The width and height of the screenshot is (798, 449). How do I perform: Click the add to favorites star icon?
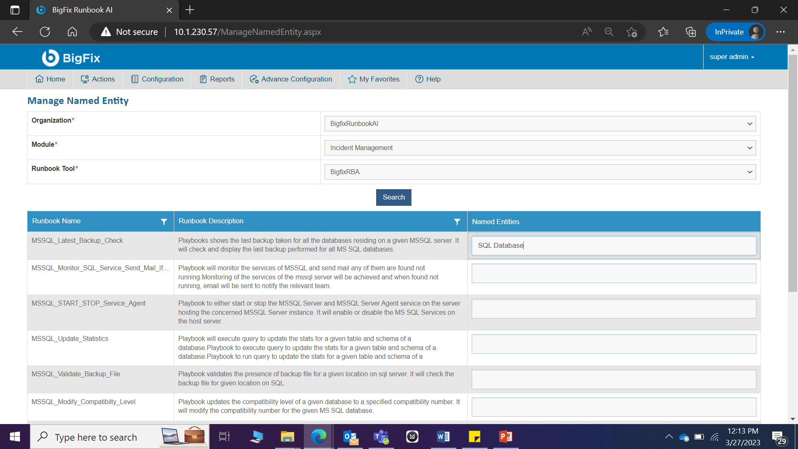631,32
